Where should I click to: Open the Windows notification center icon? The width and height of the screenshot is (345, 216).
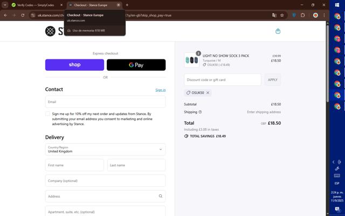[x=337, y=209]
